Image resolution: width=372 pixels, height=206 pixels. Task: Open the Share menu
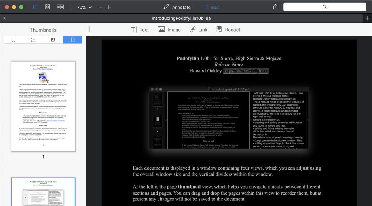(x=275, y=7)
